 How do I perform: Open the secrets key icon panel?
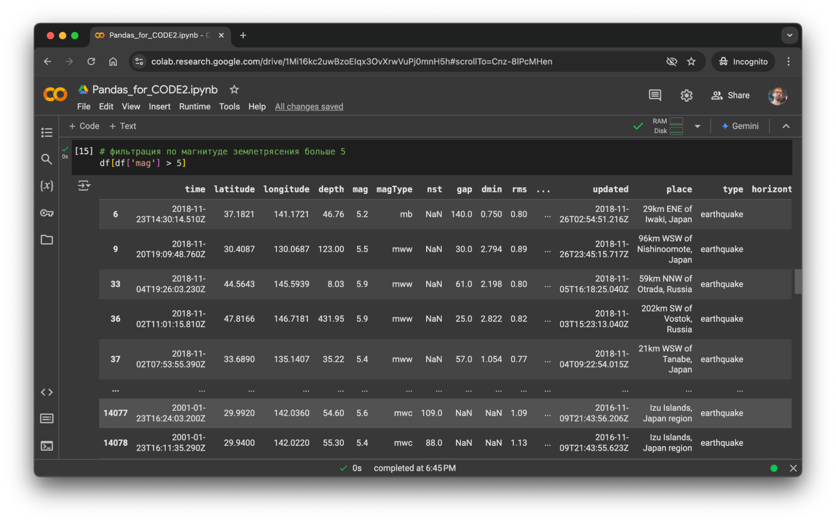[x=46, y=213]
